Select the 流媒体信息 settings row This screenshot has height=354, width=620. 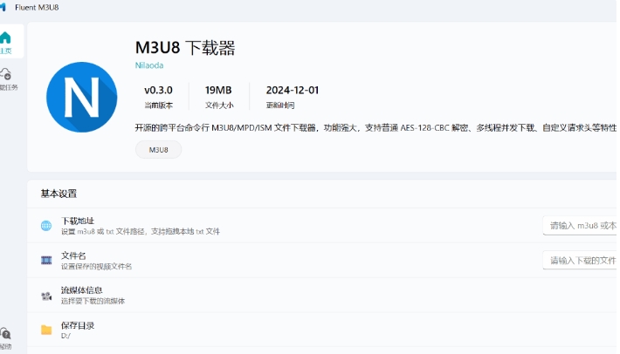pyautogui.click(x=322, y=296)
